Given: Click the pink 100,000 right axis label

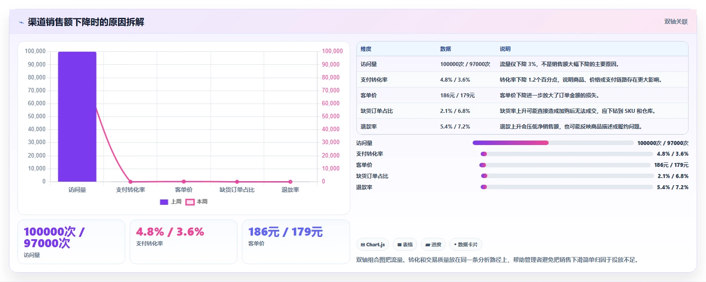Looking at the screenshot, I should click(332, 51).
